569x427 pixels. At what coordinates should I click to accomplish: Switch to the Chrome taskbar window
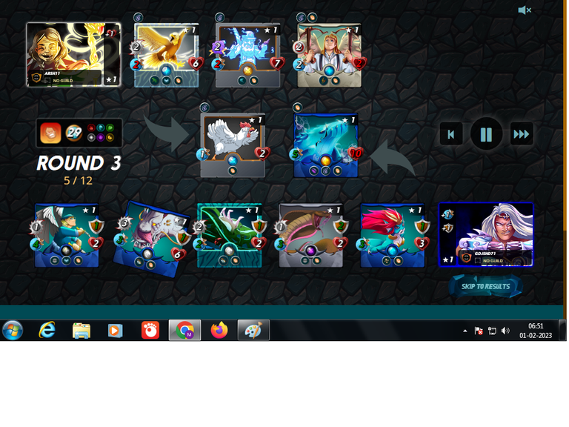point(184,330)
